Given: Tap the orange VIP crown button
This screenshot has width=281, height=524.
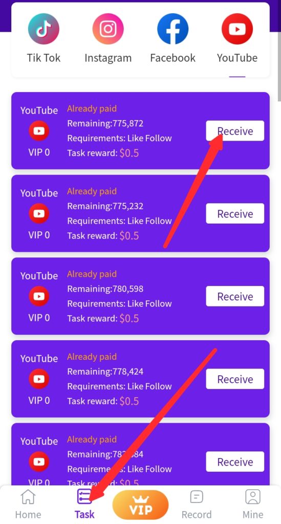Looking at the screenshot, I should [x=140, y=505].
